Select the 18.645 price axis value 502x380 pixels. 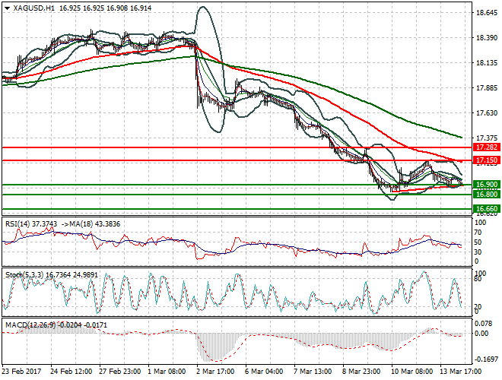pos(487,13)
